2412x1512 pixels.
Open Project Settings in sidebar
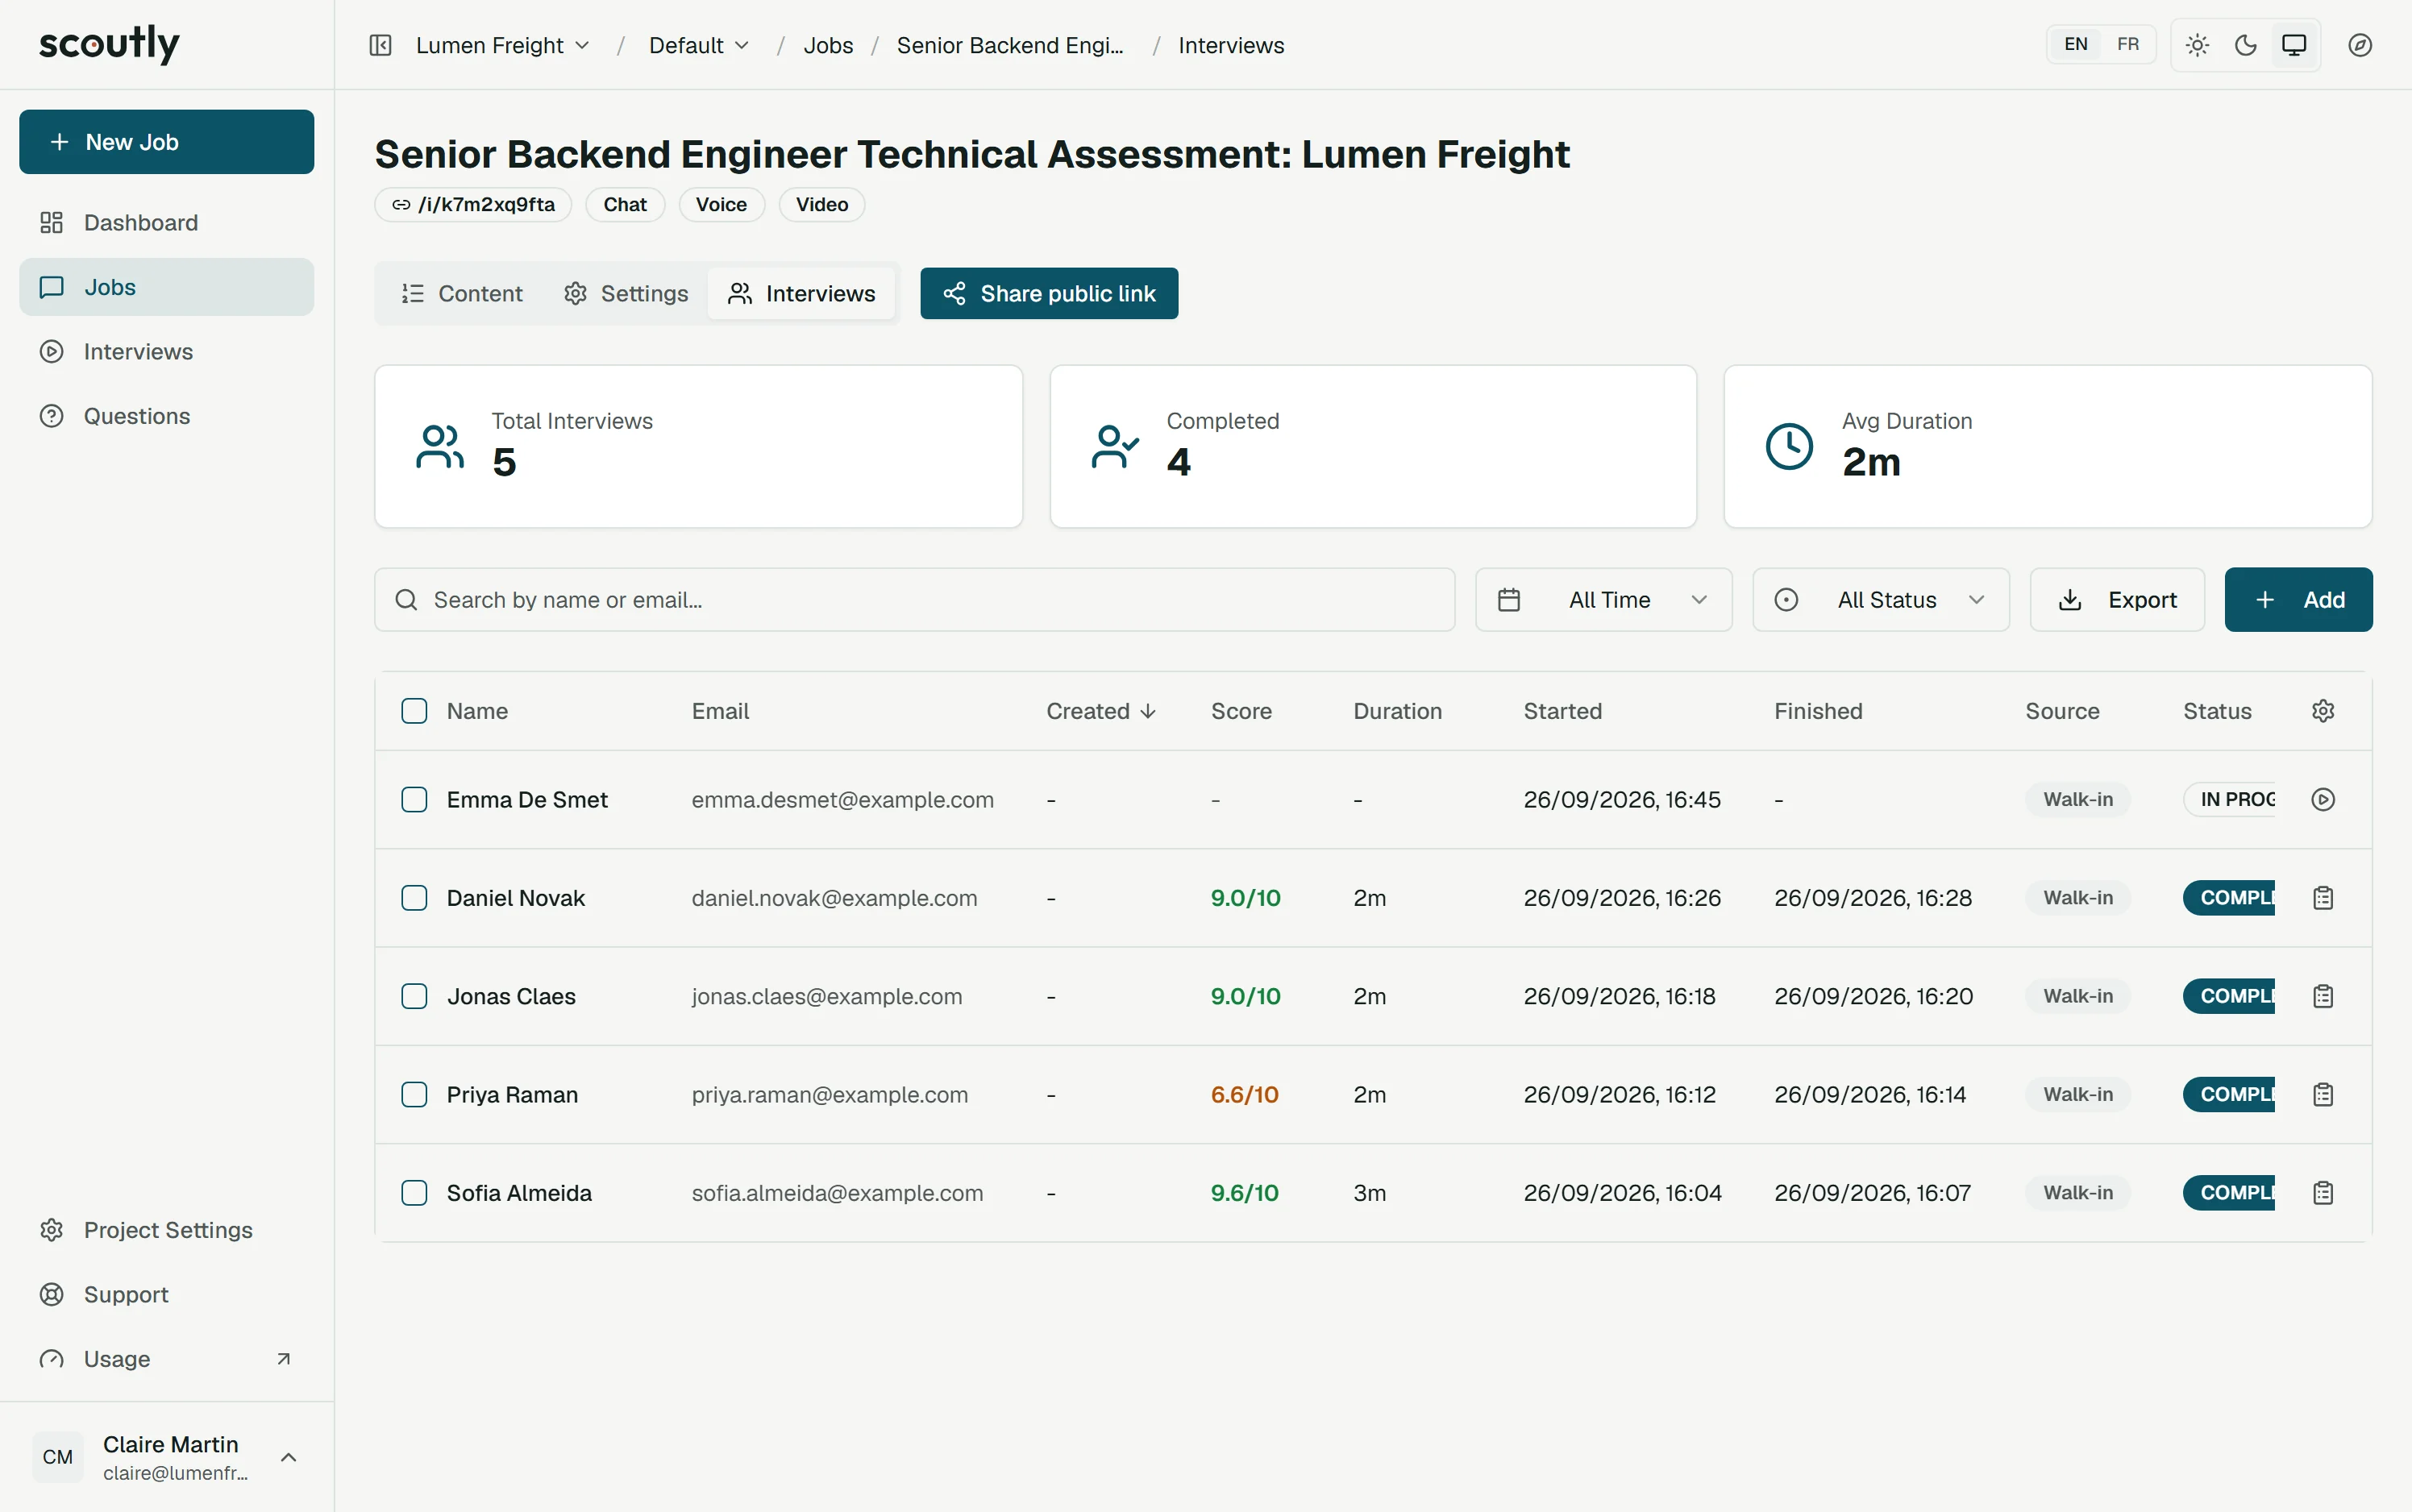[166, 1230]
